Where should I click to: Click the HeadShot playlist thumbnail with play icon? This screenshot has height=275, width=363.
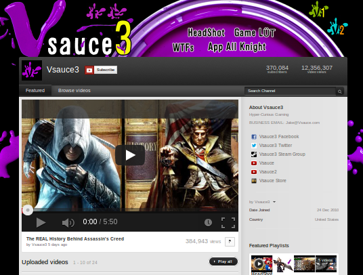click(x=262, y=263)
